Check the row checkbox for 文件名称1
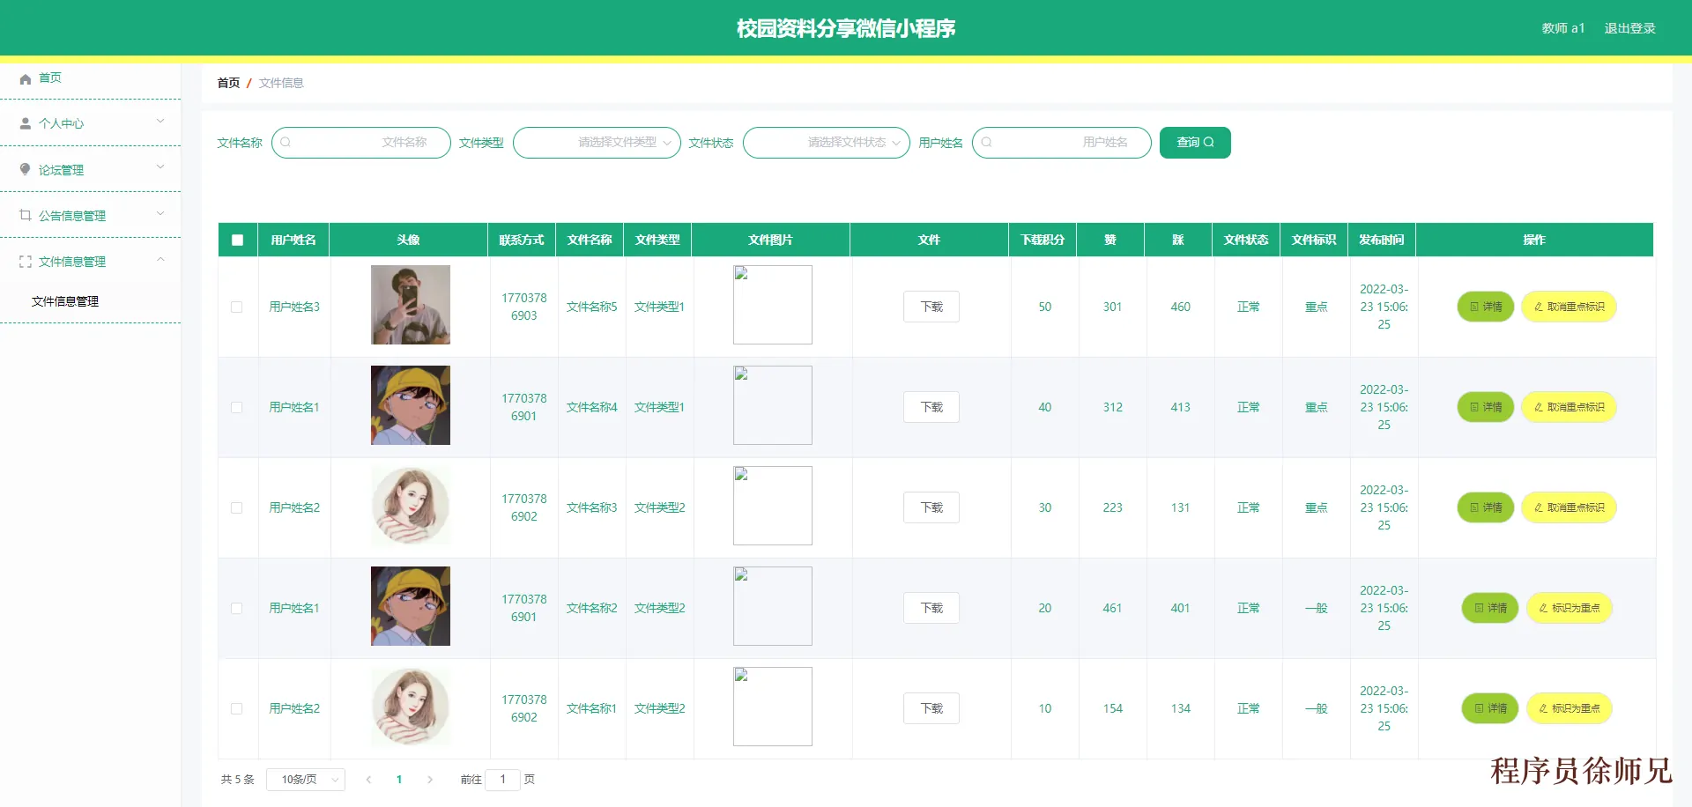Viewport: 1692px width, 807px height. pyautogui.click(x=236, y=708)
